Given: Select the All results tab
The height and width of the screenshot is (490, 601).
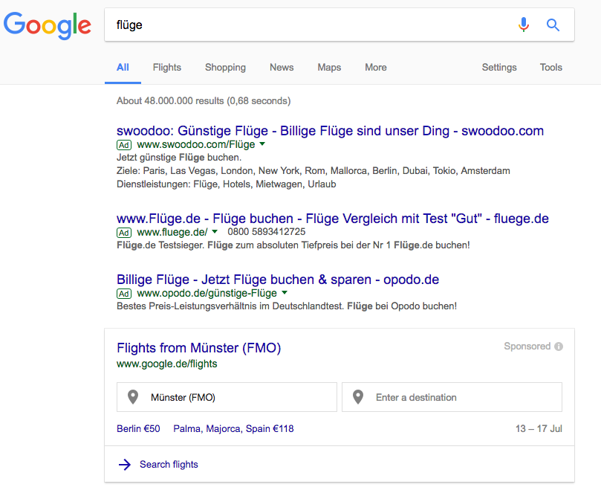Looking at the screenshot, I should pyautogui.click(x=123, y=67).
